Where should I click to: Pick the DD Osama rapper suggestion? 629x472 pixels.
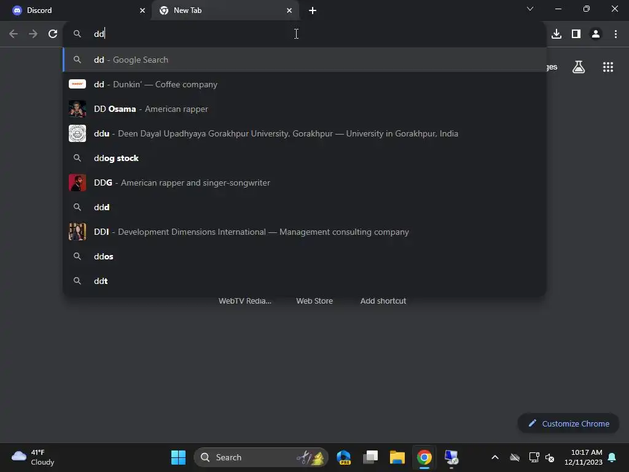point(305,109)
